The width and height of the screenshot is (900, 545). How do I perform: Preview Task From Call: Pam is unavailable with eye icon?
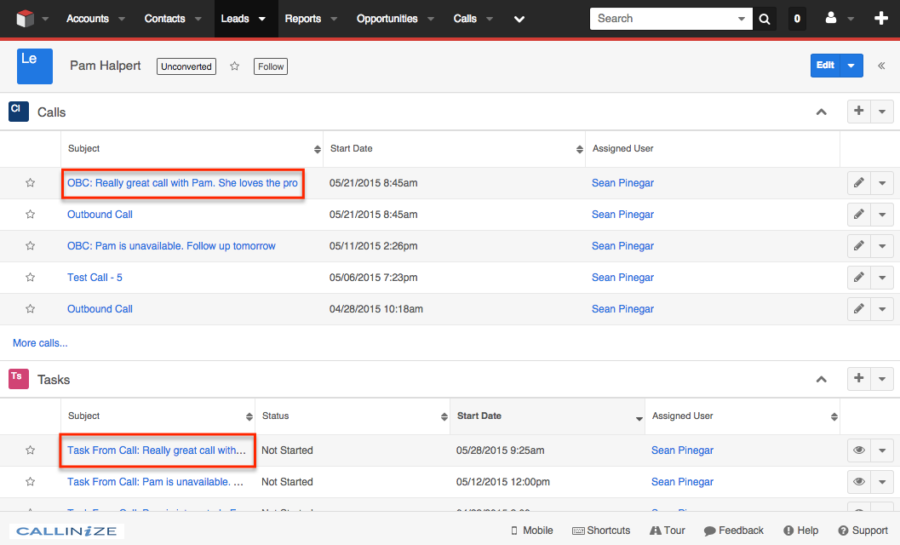pyautogui.click(x=858, y=482)
